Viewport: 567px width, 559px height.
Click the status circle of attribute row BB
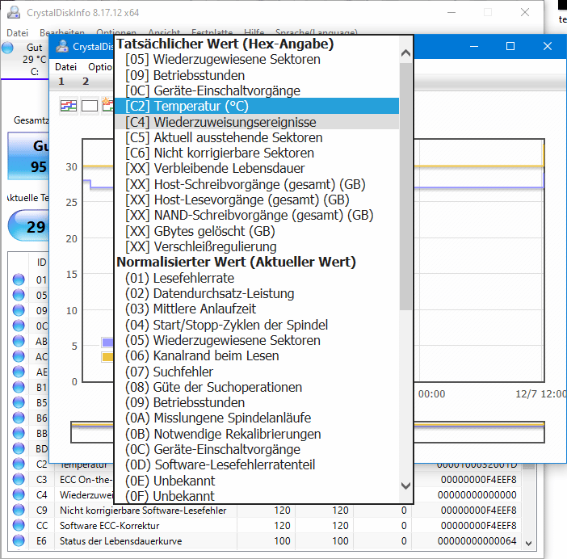pos(19,433)
